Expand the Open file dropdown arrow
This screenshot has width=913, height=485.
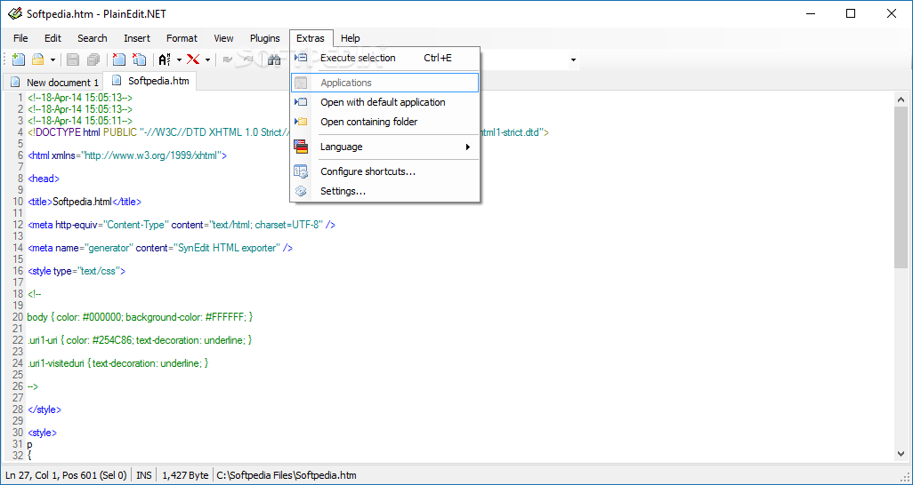[x=53, y=60]
